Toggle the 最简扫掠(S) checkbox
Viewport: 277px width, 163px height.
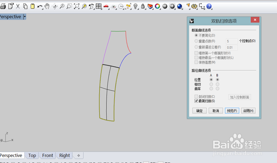196,101
